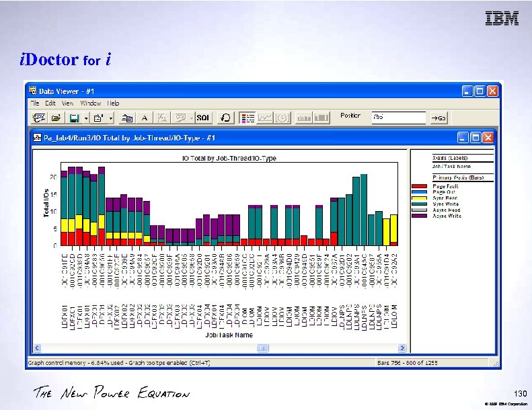
Task: Click the 'Job/Task Name' legend entry
Action: click(x=451, y=167)
